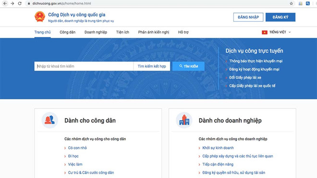Open the Doanh nghiệp menu

tap(96, 32)
